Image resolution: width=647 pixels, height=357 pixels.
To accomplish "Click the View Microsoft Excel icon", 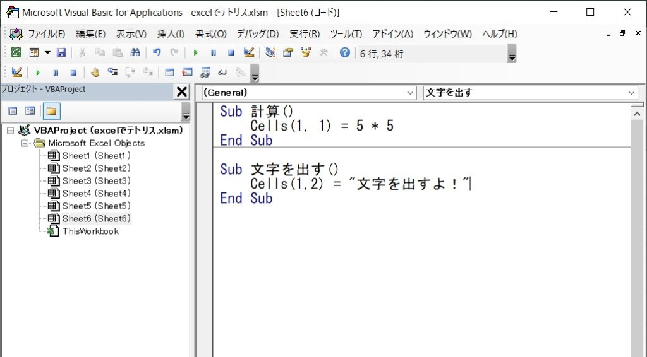I will (x=16, y=52).
